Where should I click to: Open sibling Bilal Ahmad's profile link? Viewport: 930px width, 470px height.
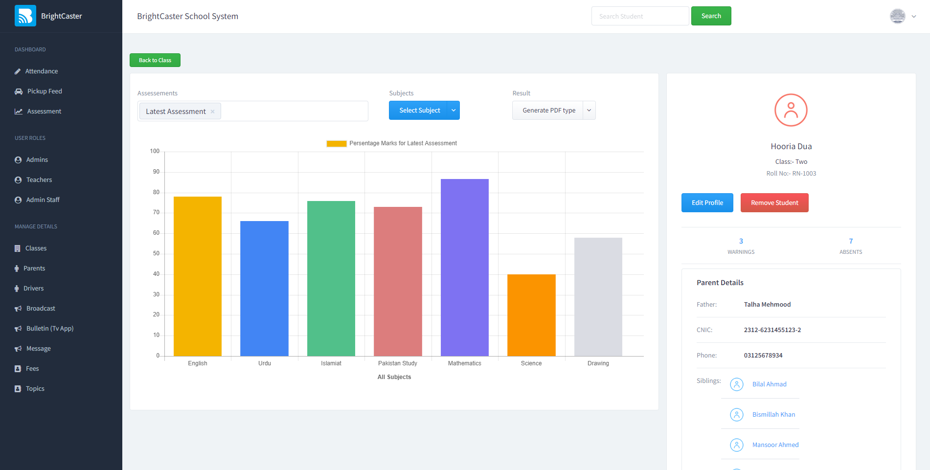770,384
